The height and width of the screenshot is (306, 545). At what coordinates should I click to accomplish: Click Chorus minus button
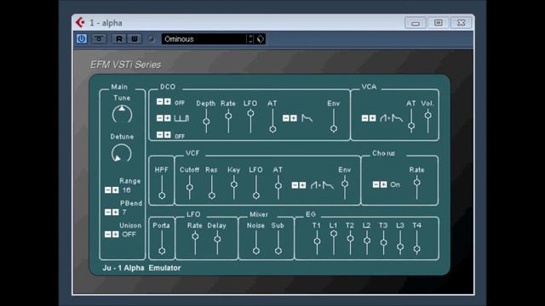[x=376, y=184]
